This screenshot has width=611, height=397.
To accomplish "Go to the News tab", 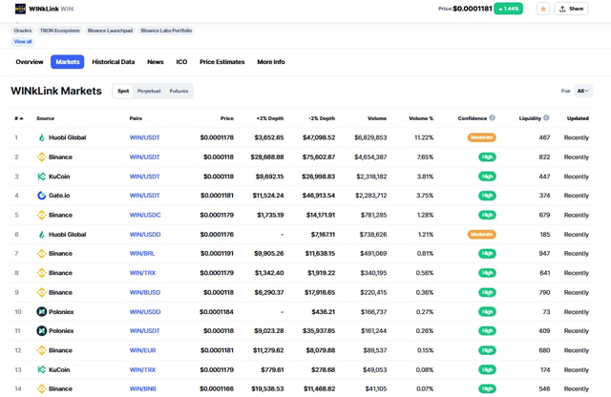I will point(155,62).
